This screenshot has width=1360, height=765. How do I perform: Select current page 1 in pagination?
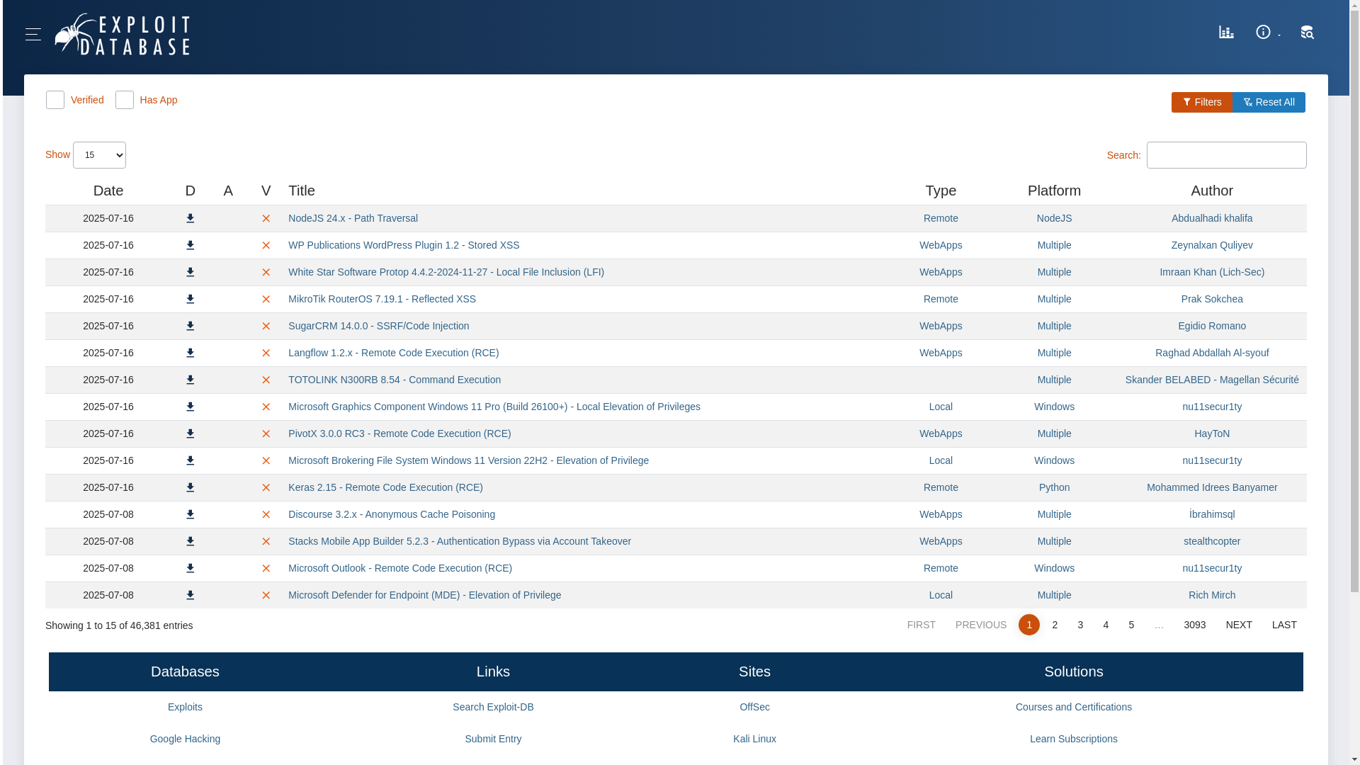click(1029, 625)
